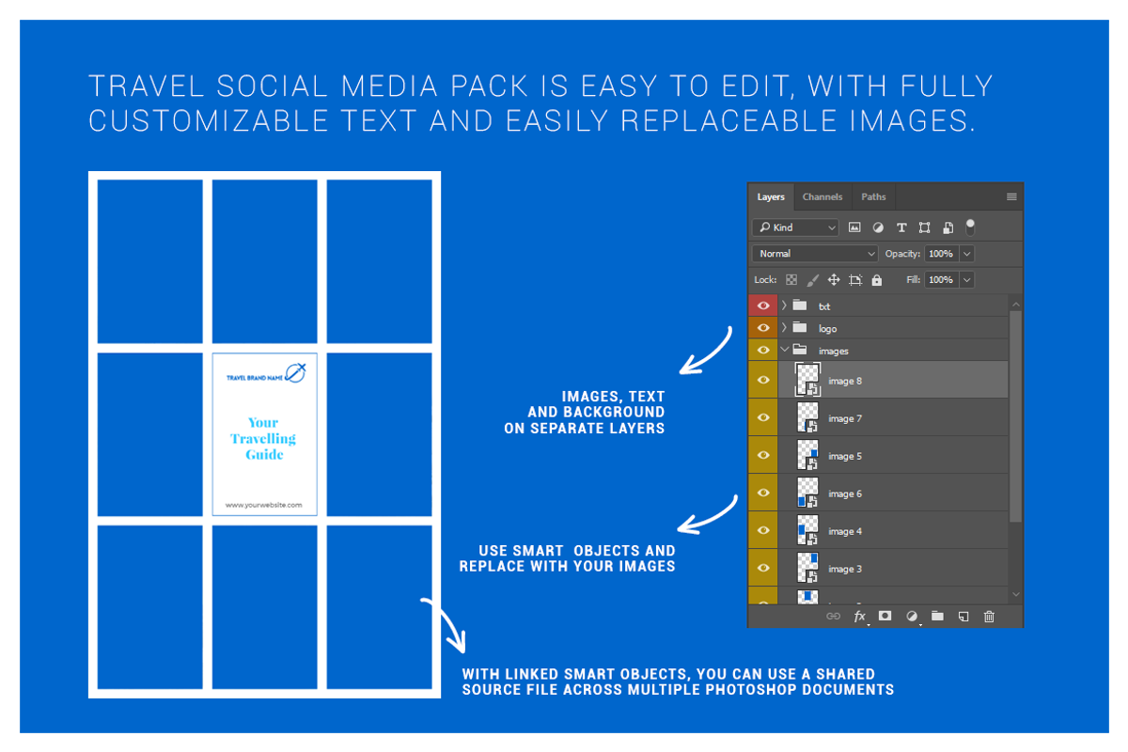Viewport: 1128px width, 752px height.
Task: Lock all padlock icon
Action: tap(877, 280)
